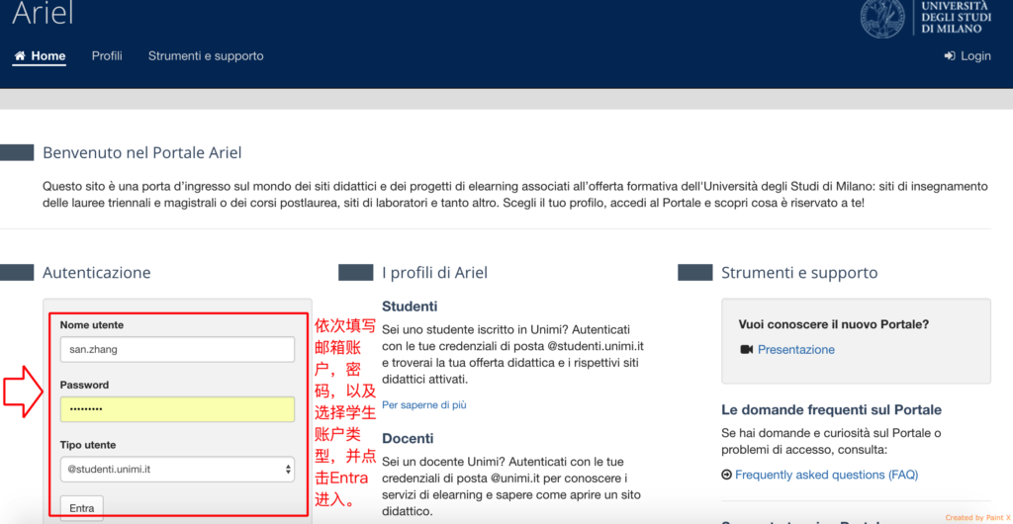1013x524 pixels.
Task: Click the Studenti profile heading
Action: click(x=410, y=306)
